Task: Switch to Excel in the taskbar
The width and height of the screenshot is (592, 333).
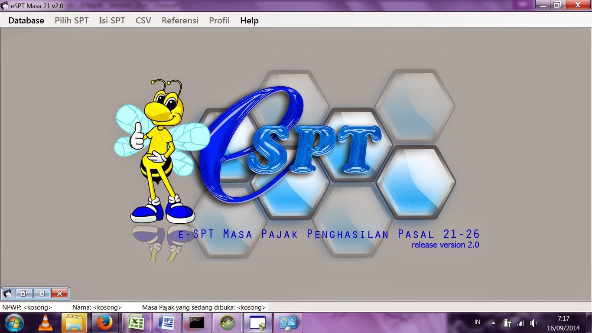Action: click(136, 323)
